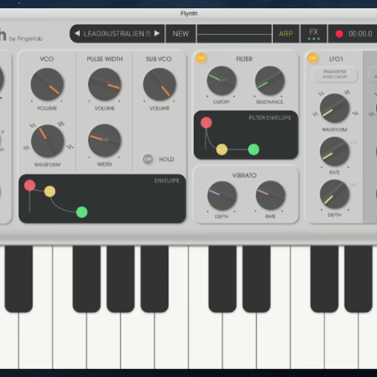Click the yellow decay node in Filter Envelope
This screenshot has height=377, width=377.
pyautogui.click(x=222, y=149)
